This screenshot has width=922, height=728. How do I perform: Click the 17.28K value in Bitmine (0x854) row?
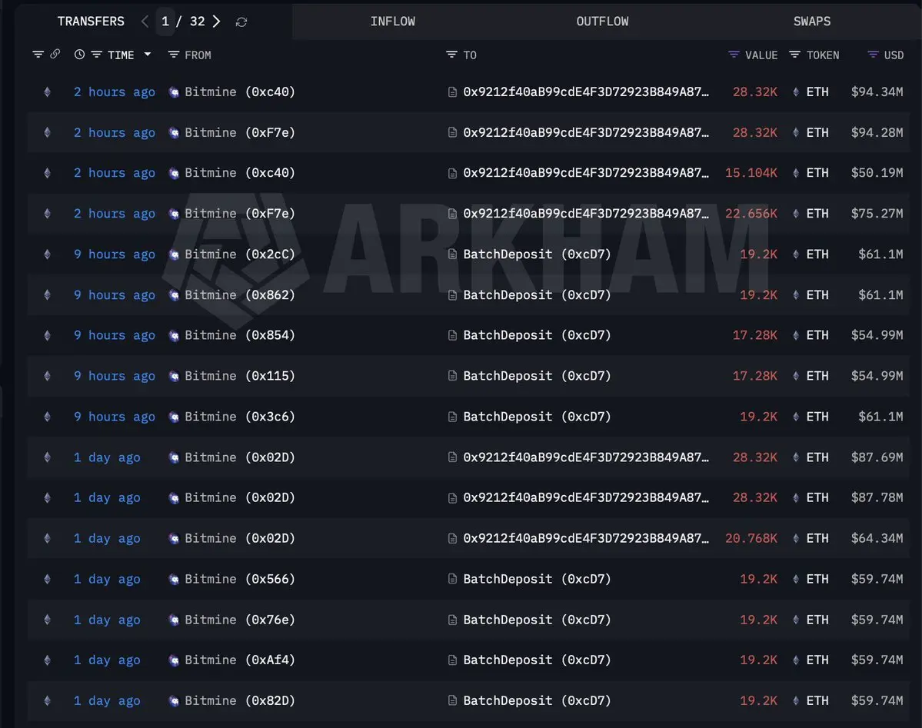click(x=754, y=335)
